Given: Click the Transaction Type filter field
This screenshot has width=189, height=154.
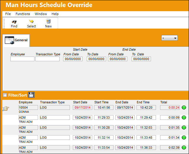Looking at the screenshot, I should point(47,59).
